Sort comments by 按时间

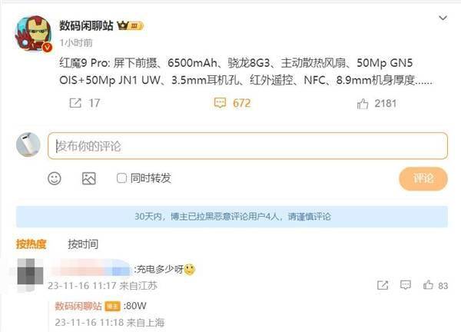point(83,244)
